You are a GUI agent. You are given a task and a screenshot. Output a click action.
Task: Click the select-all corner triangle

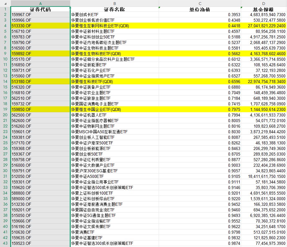click(x=6, y=4)
